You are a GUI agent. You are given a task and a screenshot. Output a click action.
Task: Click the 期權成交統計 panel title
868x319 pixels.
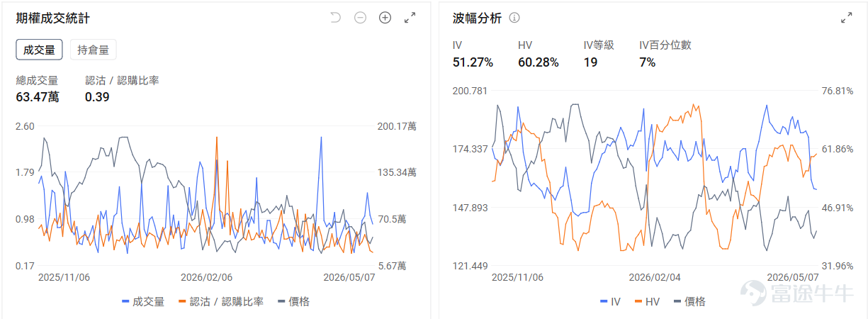pyautogui.click(x=53, y=18)
